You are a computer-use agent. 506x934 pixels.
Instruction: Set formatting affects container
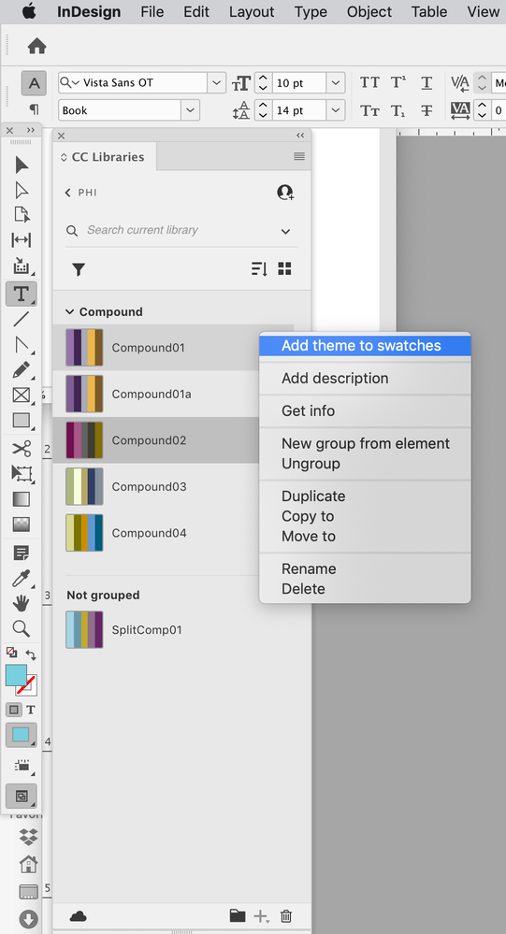coord(13,710)
